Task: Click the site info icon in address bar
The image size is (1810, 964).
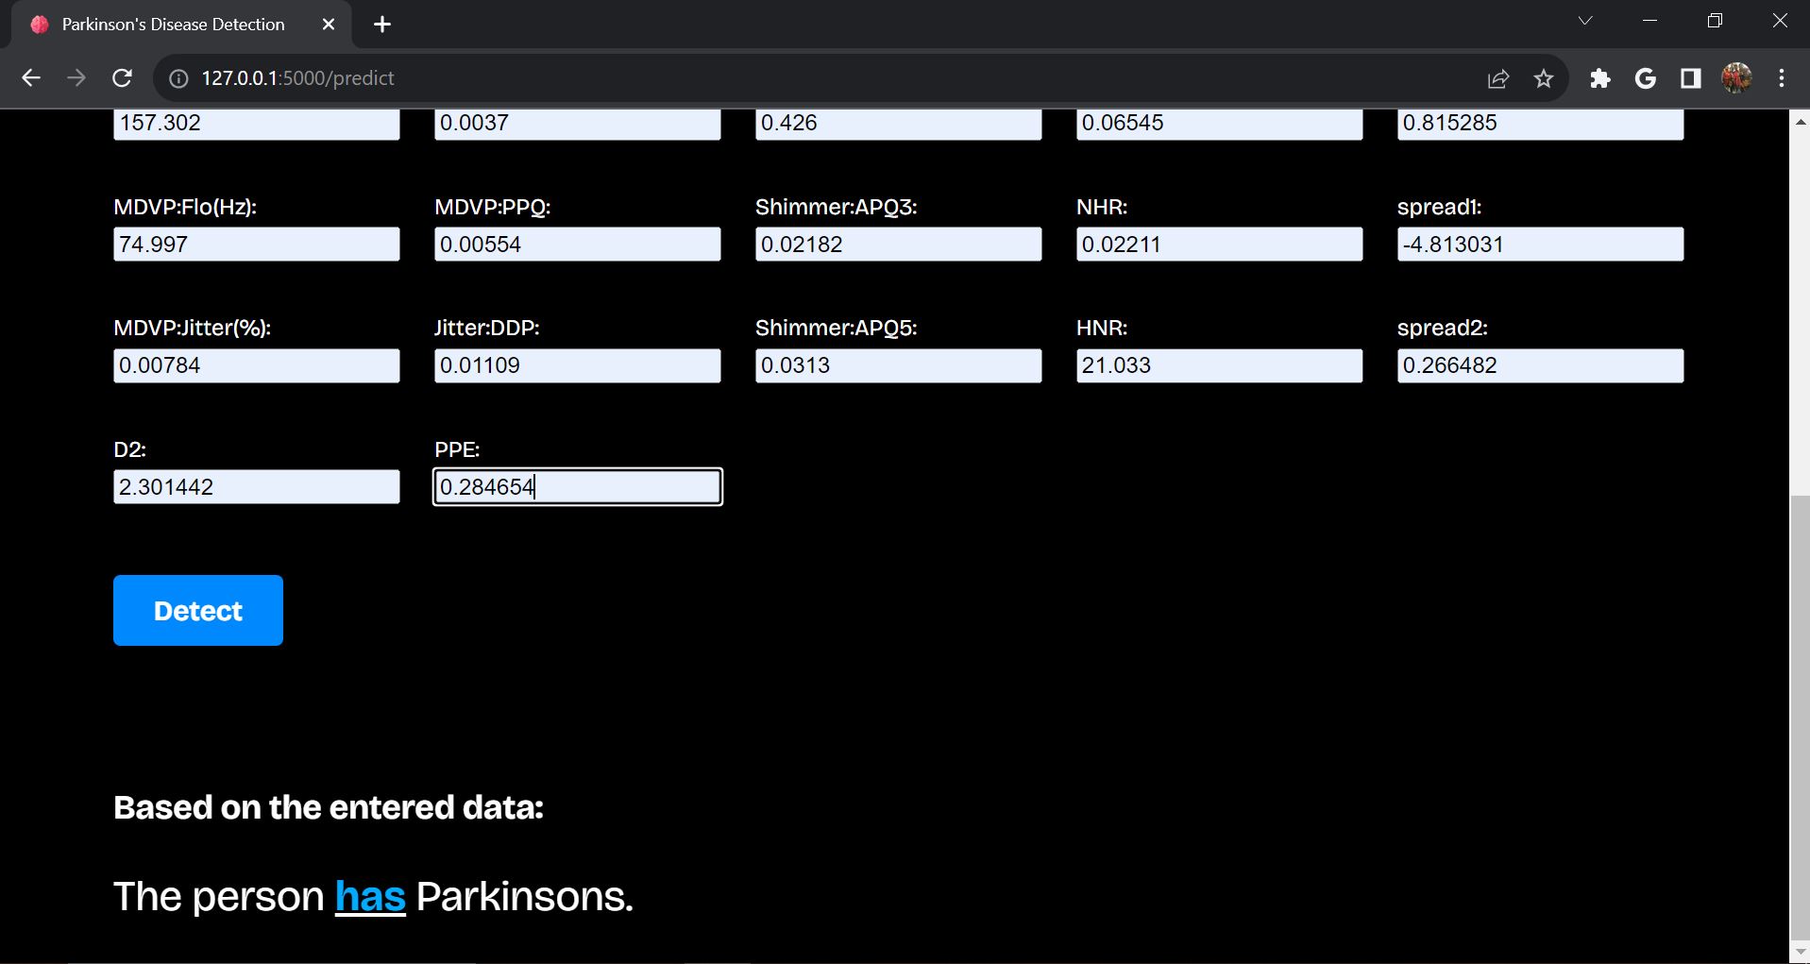Action: point(177,78)
